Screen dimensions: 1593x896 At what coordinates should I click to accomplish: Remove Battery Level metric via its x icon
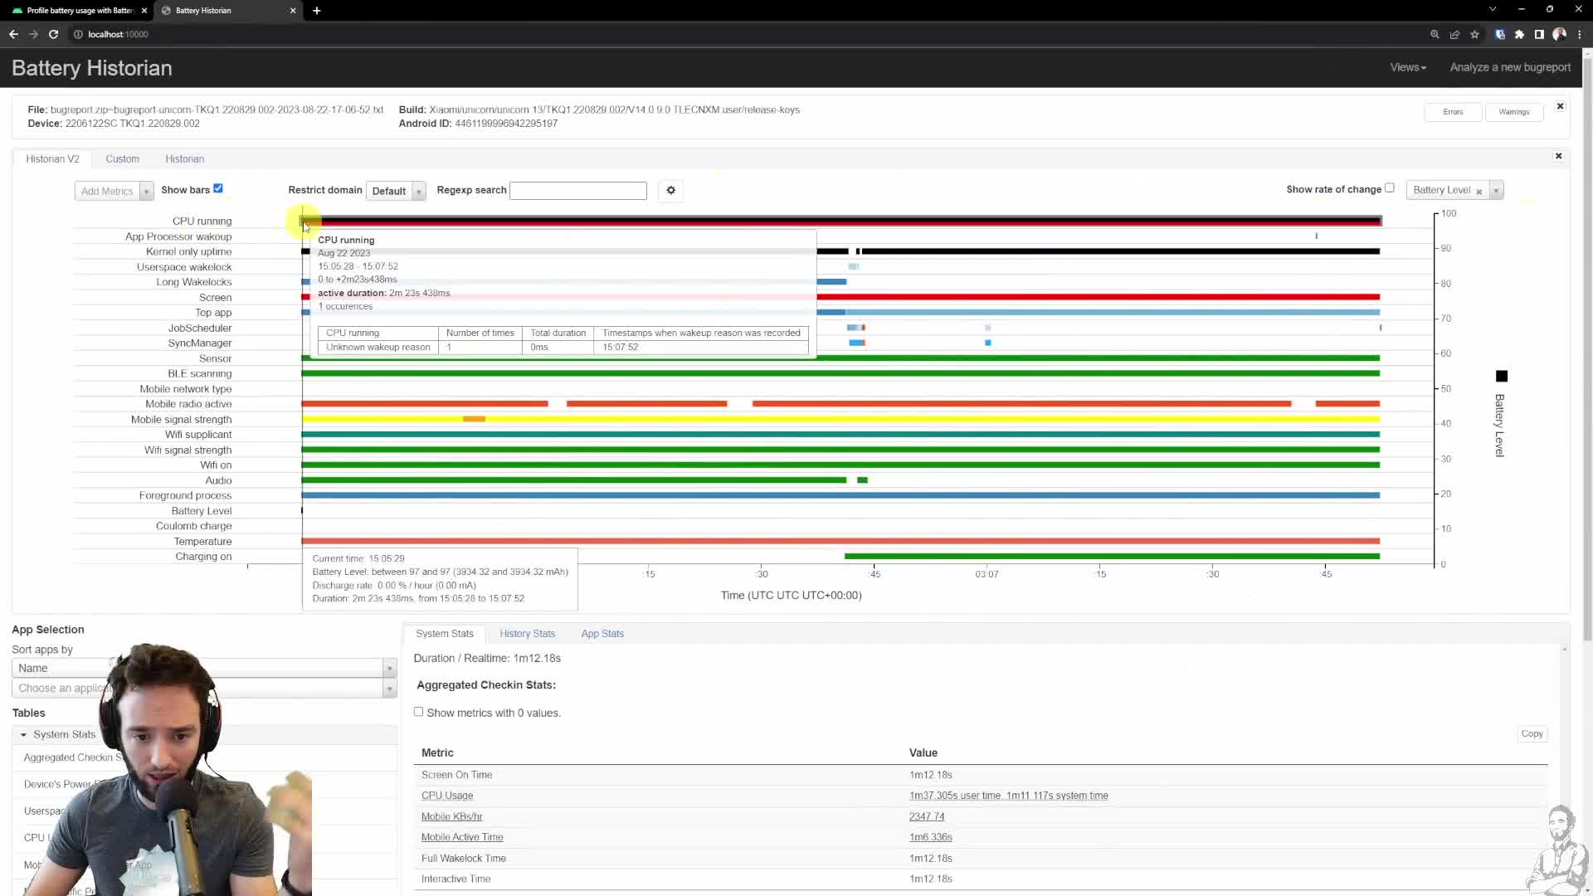pos(1479,191)
